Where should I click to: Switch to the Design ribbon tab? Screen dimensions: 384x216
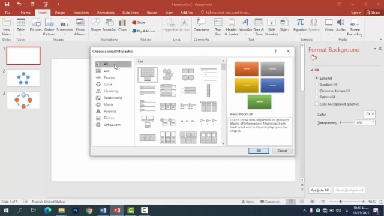pyautogui.click(x=60, y=13)
